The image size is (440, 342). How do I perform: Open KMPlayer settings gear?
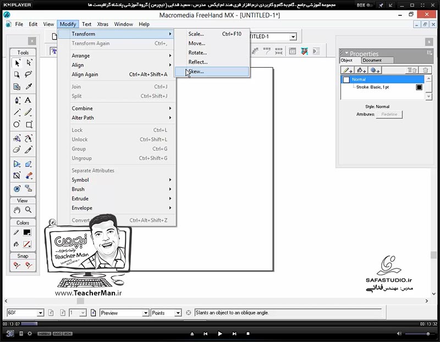[x=30, y=334]
